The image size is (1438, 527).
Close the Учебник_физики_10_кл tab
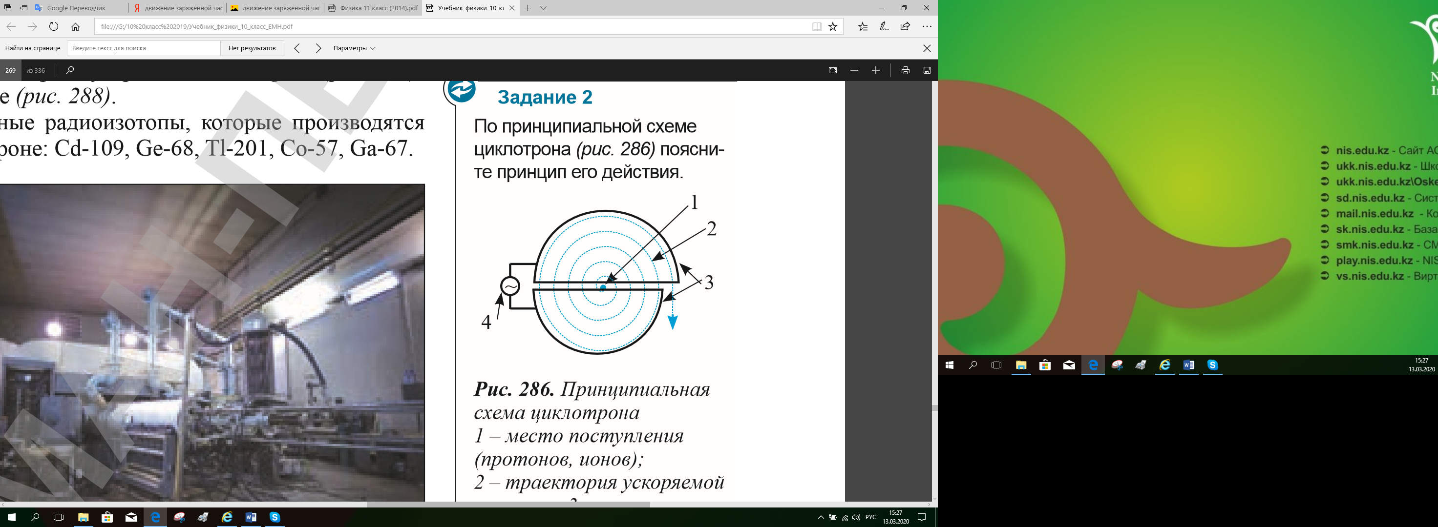pyautogui.click(x=512, y=8)
